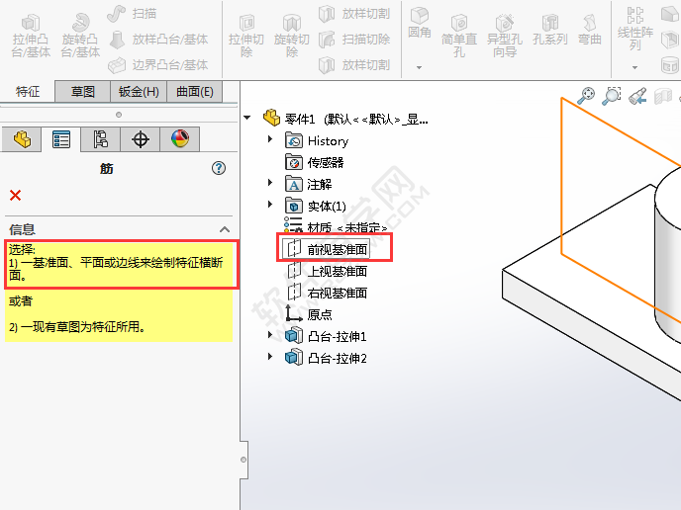This screenshot has width=681, height=510.
Task: Open the PropertyManager tab icon
Action: 61,139
